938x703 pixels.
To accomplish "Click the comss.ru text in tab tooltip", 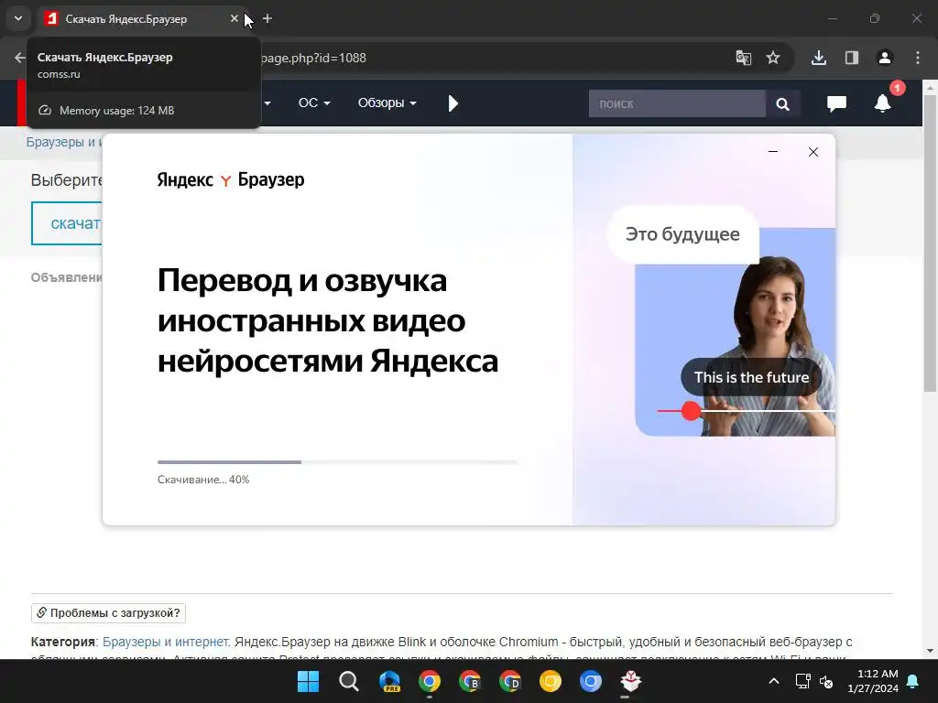I will point(59,75).
